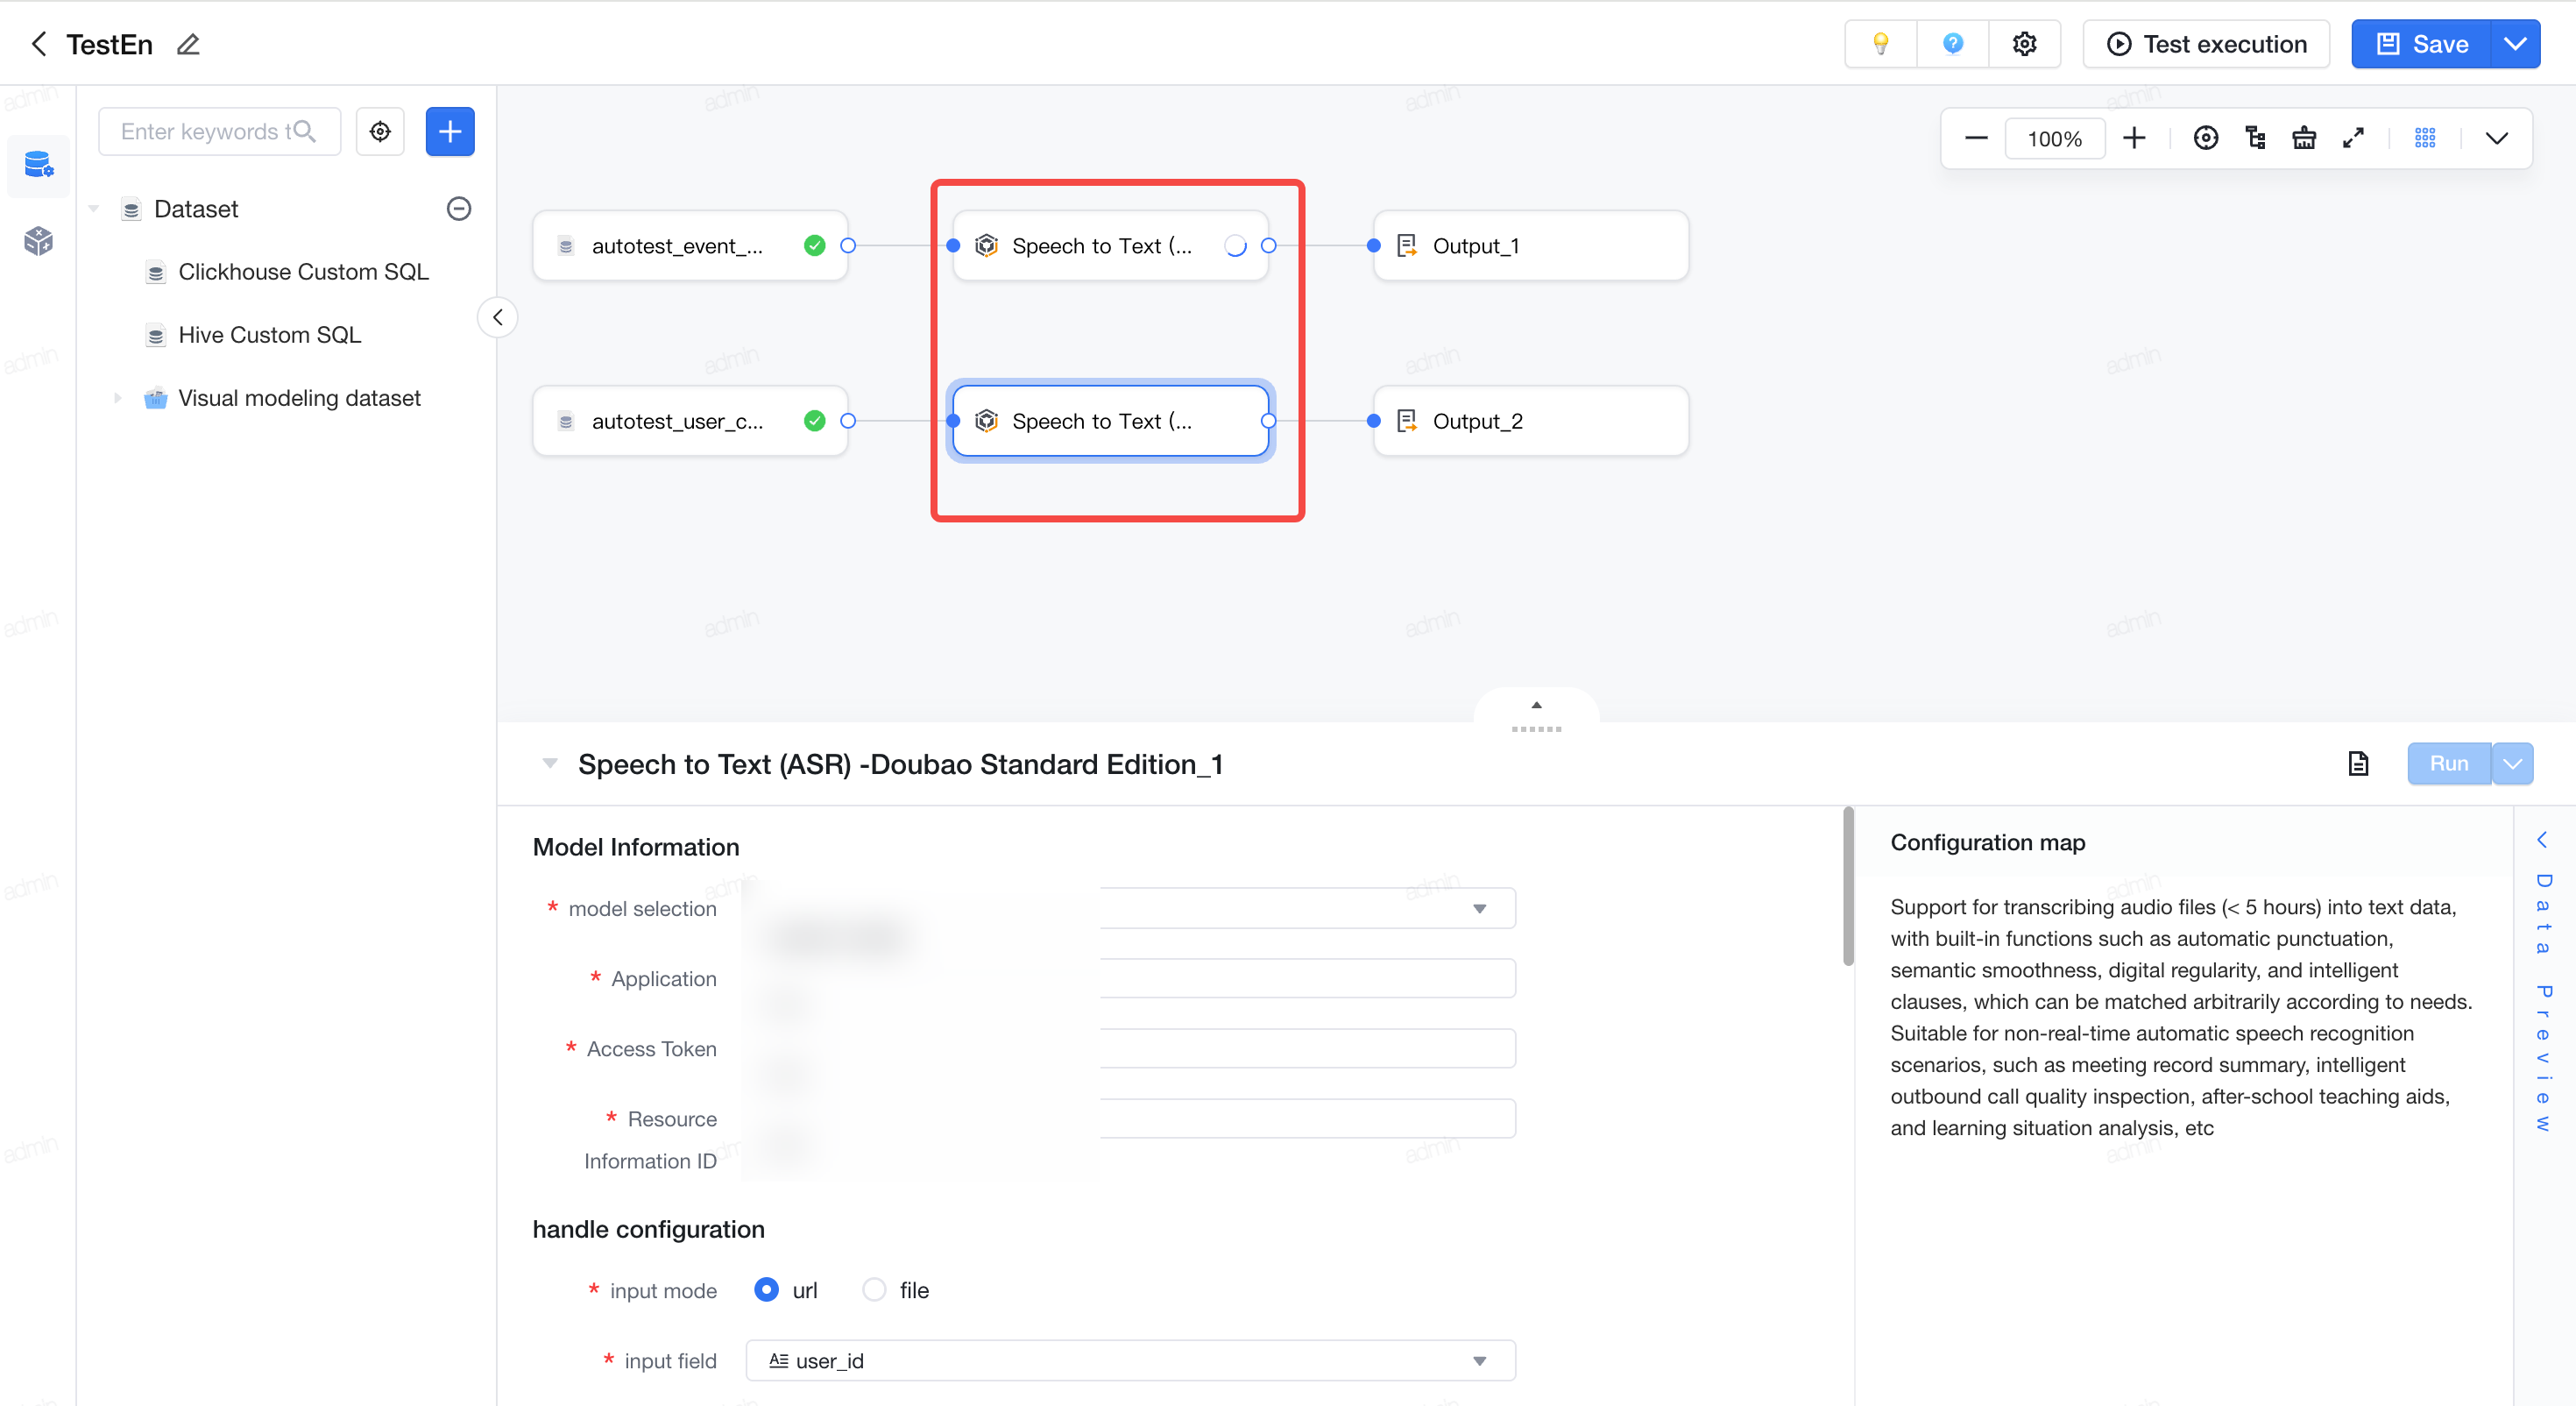Screen dimensions: 2576x1406
Task: Collapse the Dataset group with minus icon
Action: coord(458,208)
